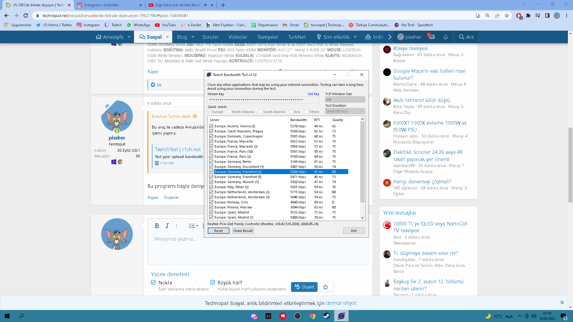Click the Twitch bookmark icon
This screenshot has height=322, width=573.
coord(107,25)
